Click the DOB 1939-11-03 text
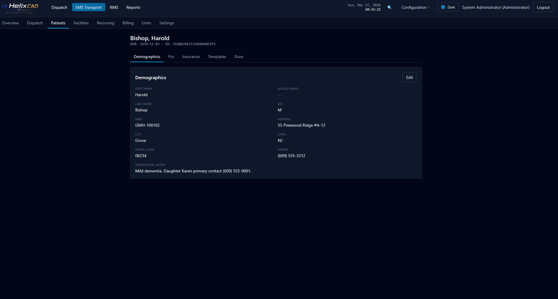 coord(145,44)
